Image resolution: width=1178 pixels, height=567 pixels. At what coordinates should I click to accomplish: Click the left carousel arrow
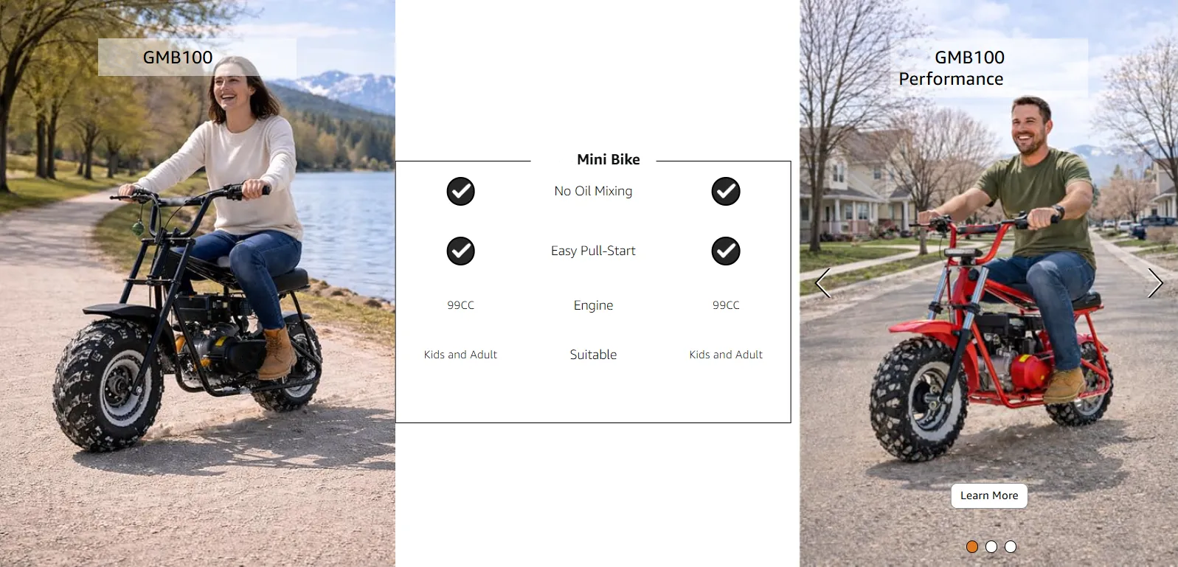823,283
